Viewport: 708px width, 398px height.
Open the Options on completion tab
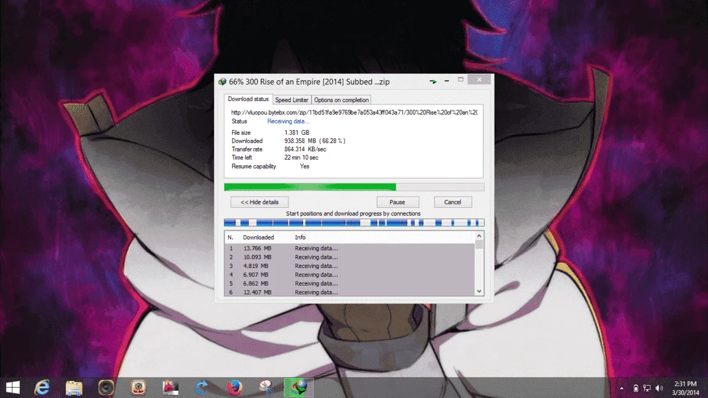(342, 100)
